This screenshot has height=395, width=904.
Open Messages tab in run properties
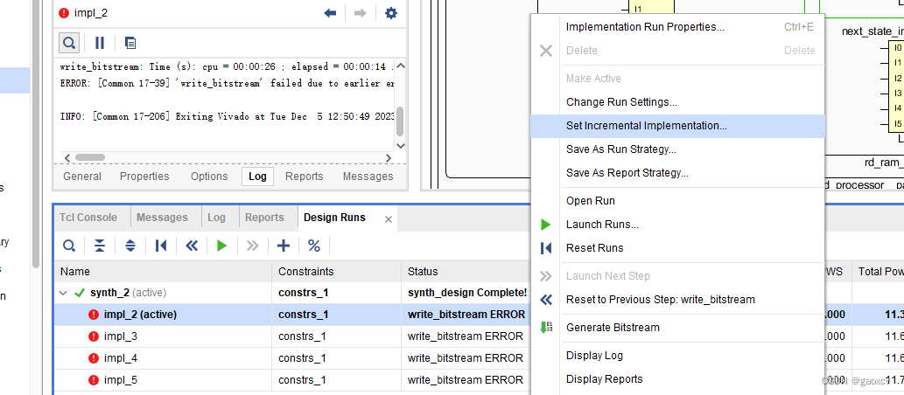pyautogui.click(x=368, y=177)
